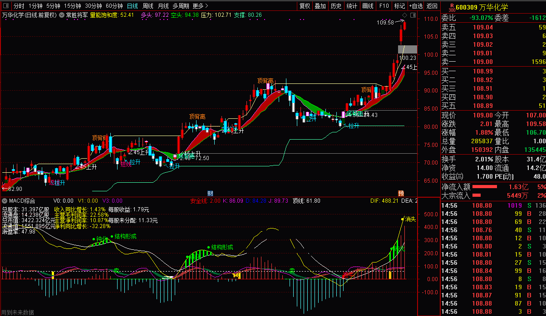Click the 换手 2.01% turnover value
The image size is (546, 316).
[483, 159]
